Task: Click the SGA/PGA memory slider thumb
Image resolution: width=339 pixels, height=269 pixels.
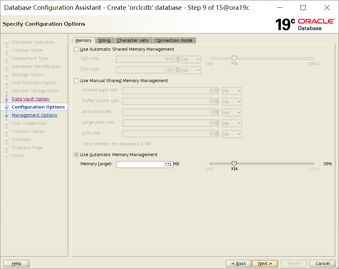Action: click(234, 58)
